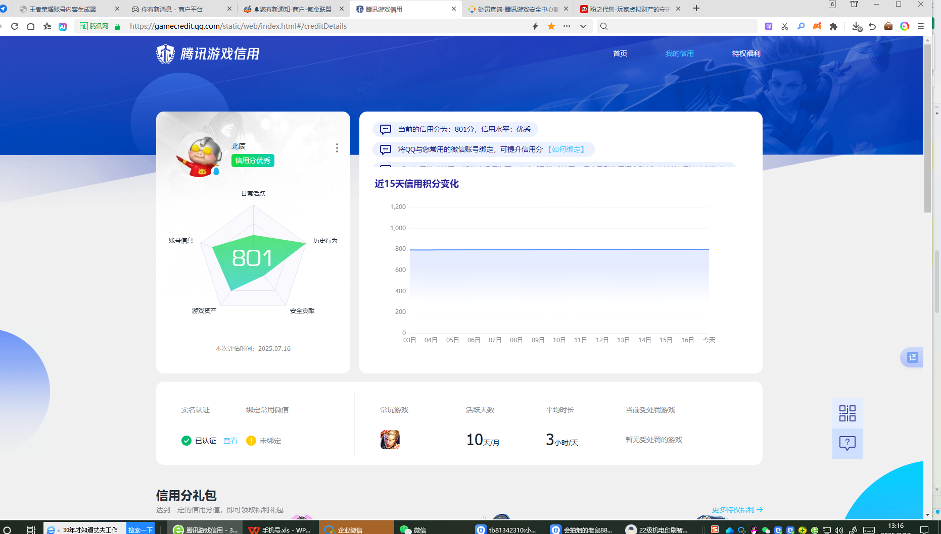
Task: Click the page vertical scrollbar thumb
Action: pyautogui.click(x=927, y=129)
